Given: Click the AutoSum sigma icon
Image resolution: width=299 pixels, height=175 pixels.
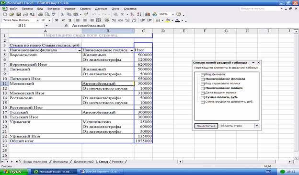Looking at the screenshot, I should click(123, 14).
